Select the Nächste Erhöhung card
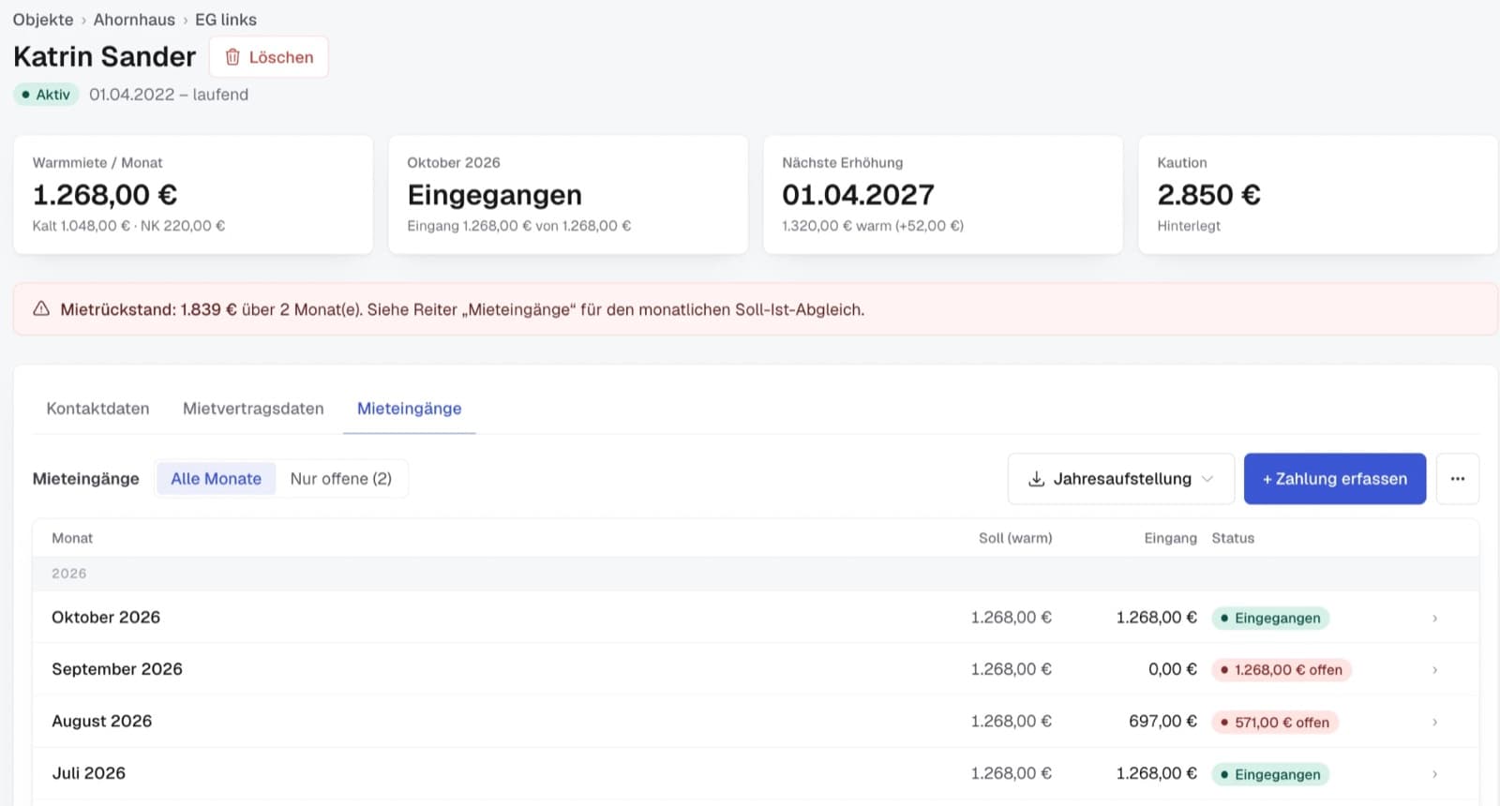Viewport: 1500px width, 806px height. 943,195
